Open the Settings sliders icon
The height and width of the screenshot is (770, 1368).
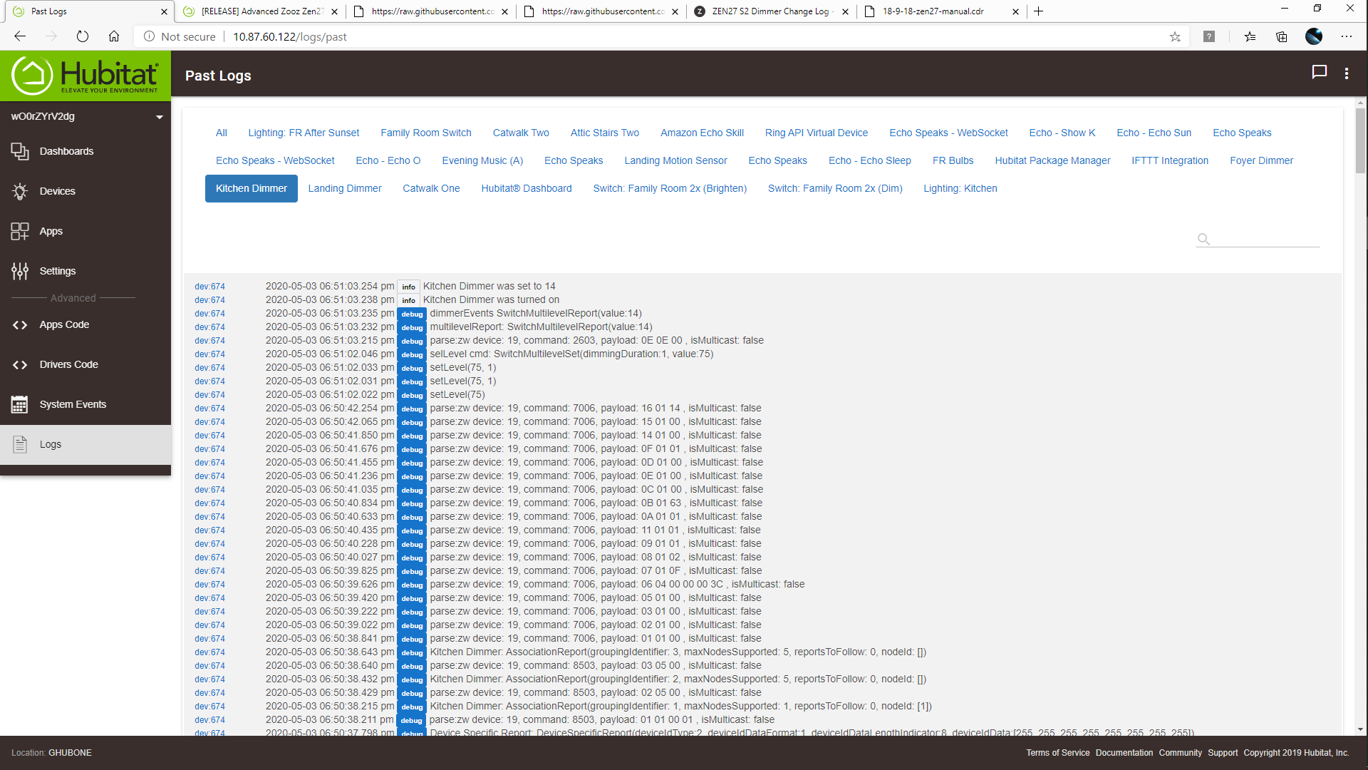tap(20, 271)
